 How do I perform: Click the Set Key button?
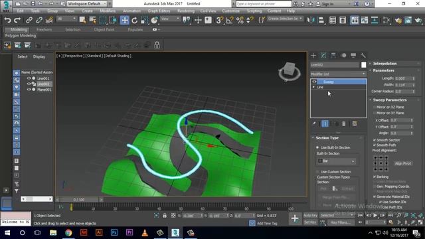point(310,222)
